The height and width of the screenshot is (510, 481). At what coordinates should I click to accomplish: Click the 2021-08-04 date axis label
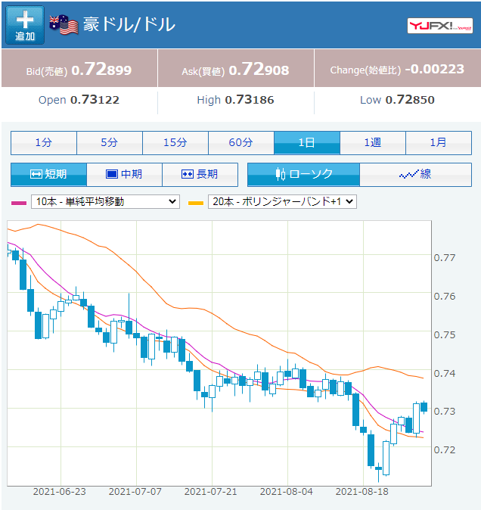tap(287, 491)
